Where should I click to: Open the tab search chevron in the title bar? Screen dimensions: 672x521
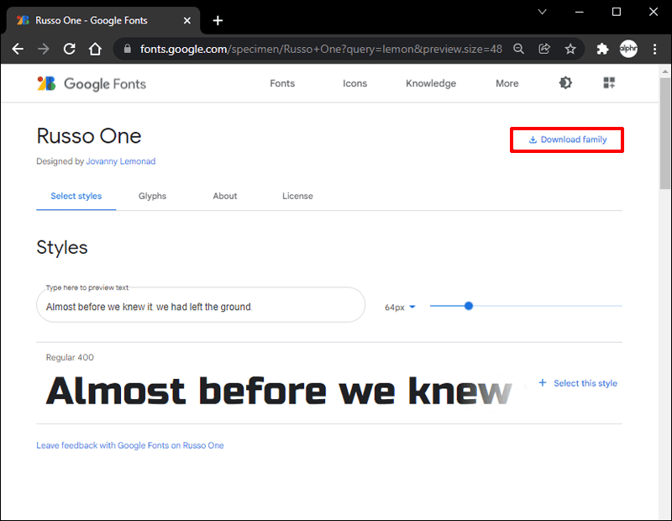(x=543, y=12)
